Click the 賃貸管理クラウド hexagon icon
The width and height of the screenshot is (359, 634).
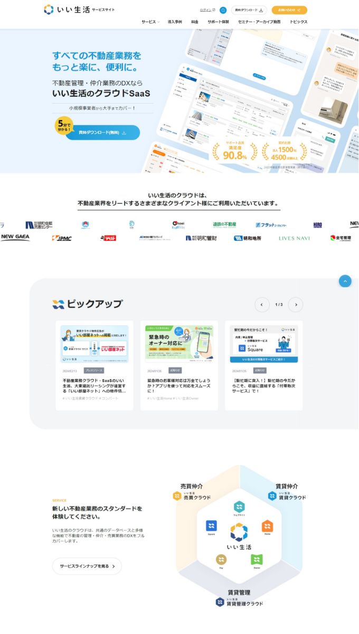(x=220, y=602)
